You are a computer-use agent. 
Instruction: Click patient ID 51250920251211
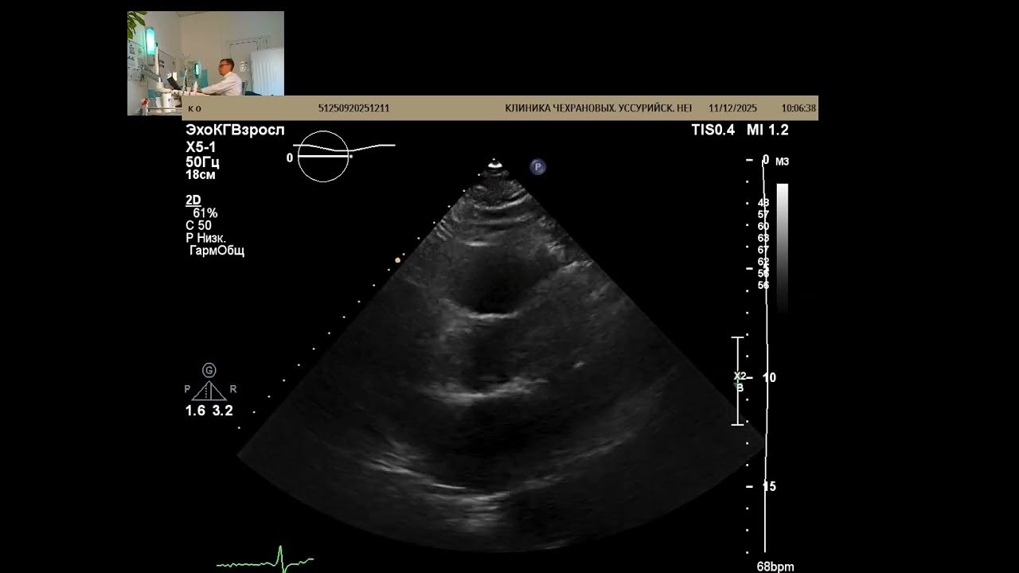tap(353, 108)
